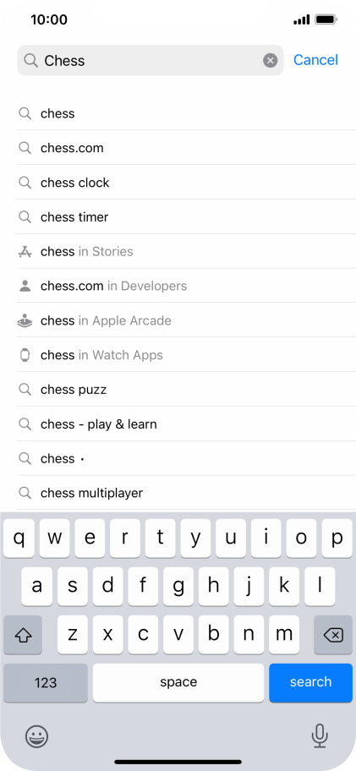
Task: Focus the Chess search input field
Action: pyautogui.click(x=151, y=61)
